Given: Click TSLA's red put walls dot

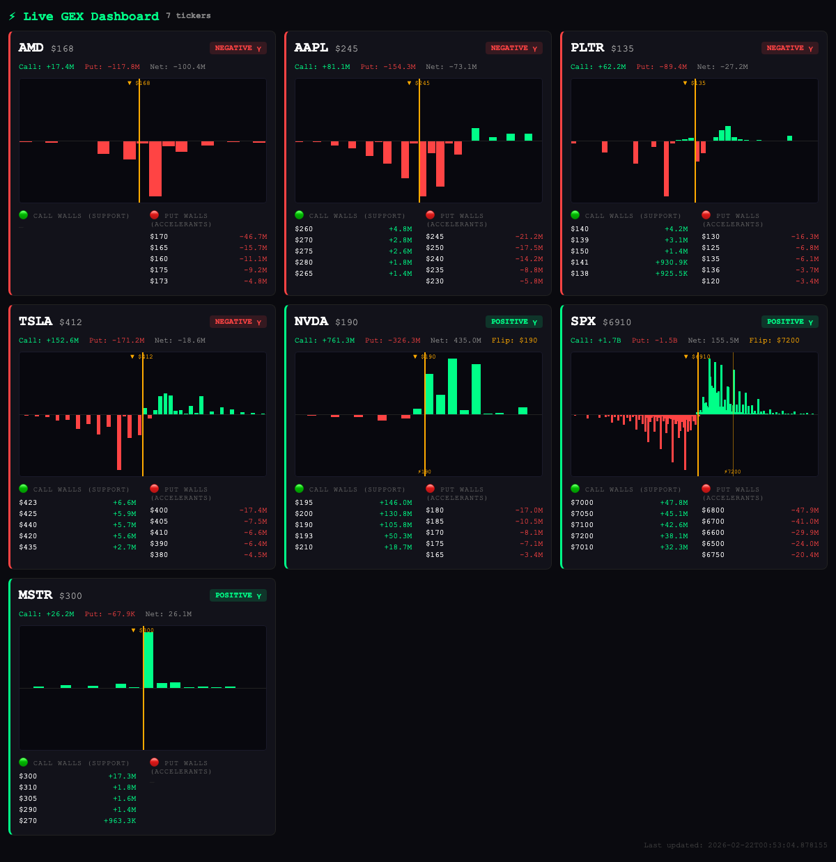Looking at the screenshot, I should [155, 489].
